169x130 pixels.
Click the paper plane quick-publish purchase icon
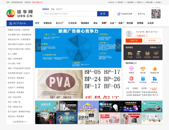point(119,14)
